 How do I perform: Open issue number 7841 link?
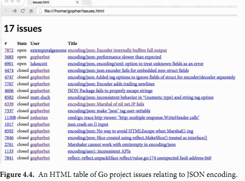9,158
